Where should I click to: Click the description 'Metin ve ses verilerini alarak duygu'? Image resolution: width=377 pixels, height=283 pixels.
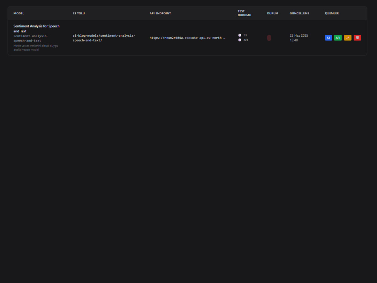pos(35,46)
